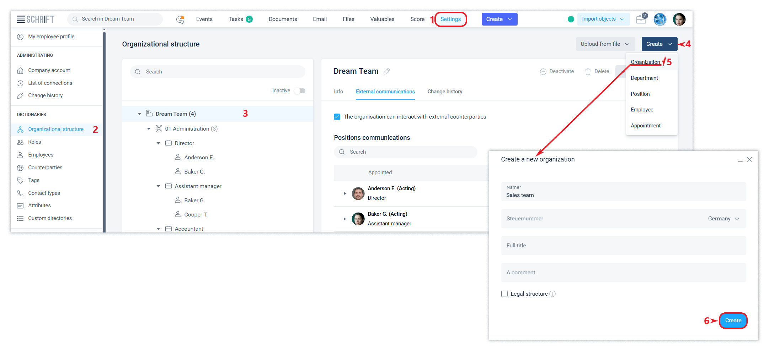This screenshot has width=769, height=351.
Task: Click the sidebar vertical scrollbar
Action: pyautogui.click(x=104, y=131)
